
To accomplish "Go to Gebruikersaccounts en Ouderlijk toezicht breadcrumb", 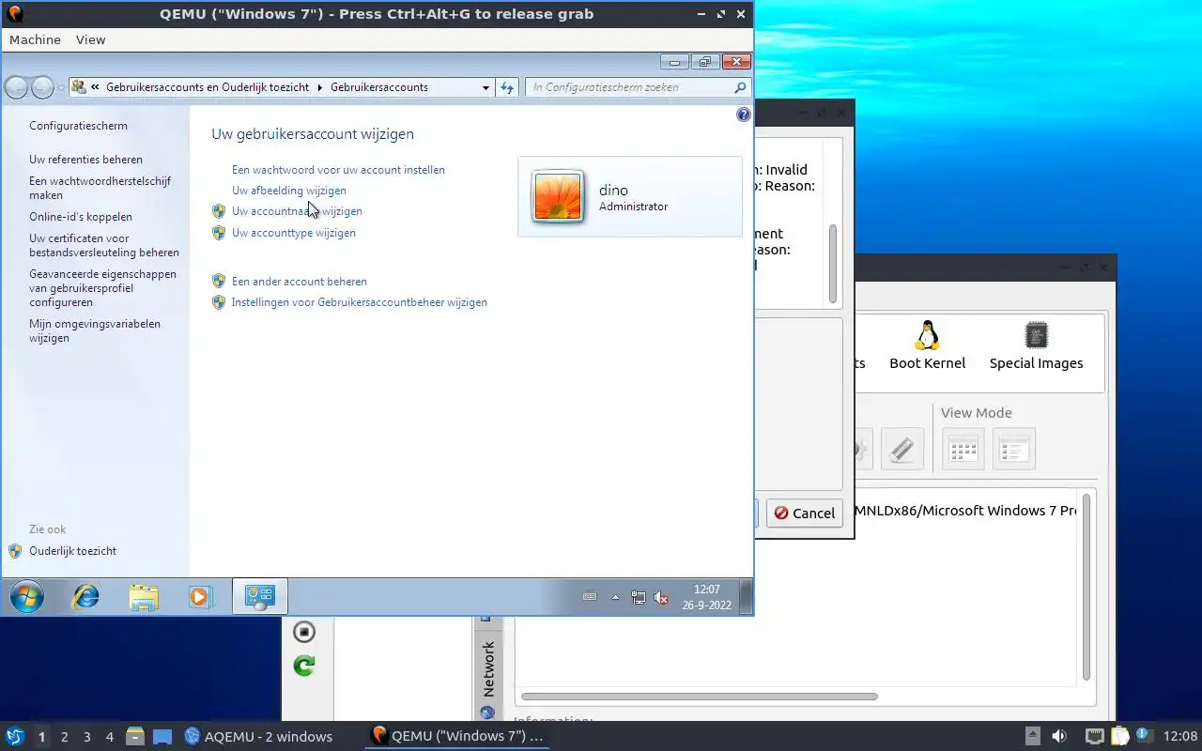I will coord(208,87).
